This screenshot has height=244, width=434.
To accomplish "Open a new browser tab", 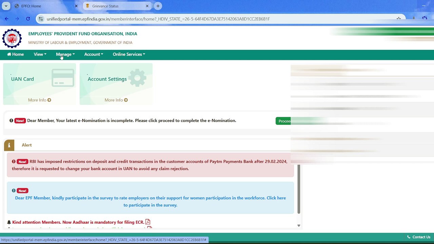I will point(158,6).
